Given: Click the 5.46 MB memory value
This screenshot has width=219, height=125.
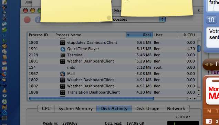Looking at the screenshot, I should click(144, 55).
